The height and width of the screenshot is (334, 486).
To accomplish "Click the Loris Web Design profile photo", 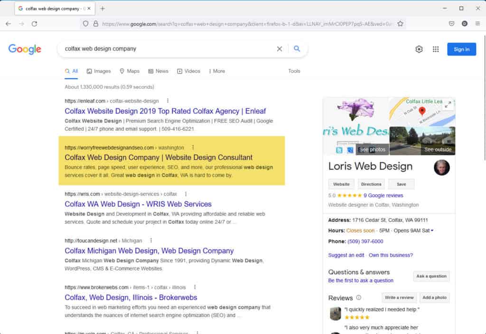I will pyautogui.click(x=442, y=168).
